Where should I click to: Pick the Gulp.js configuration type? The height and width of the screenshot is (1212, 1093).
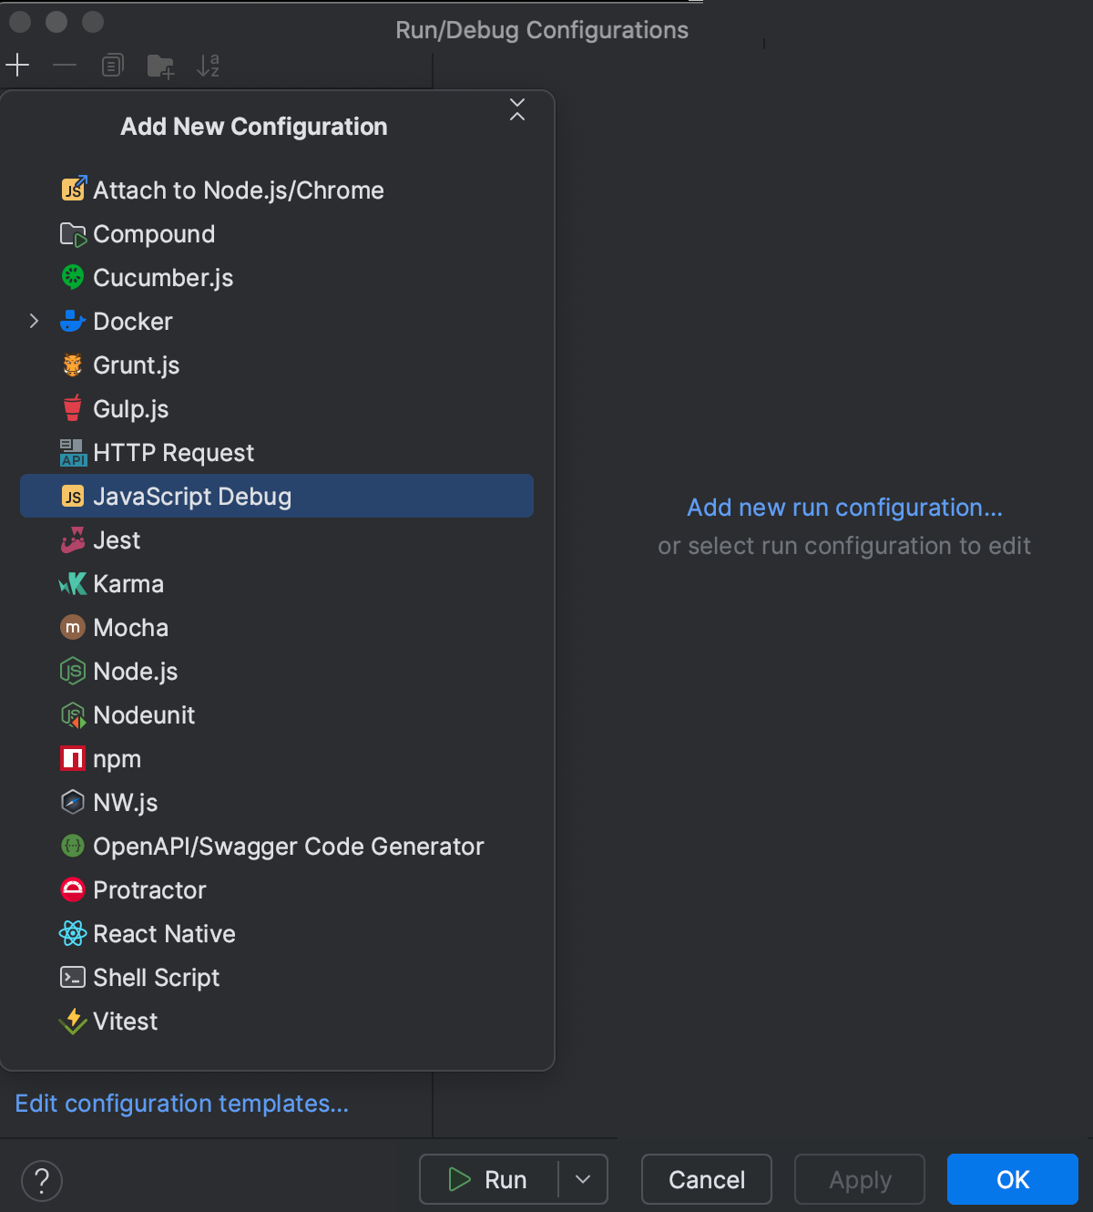[130, 408]
